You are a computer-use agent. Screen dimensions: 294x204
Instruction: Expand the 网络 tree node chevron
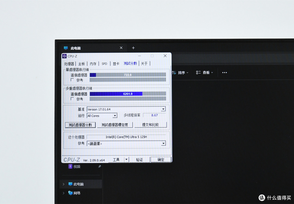point(63,193)
